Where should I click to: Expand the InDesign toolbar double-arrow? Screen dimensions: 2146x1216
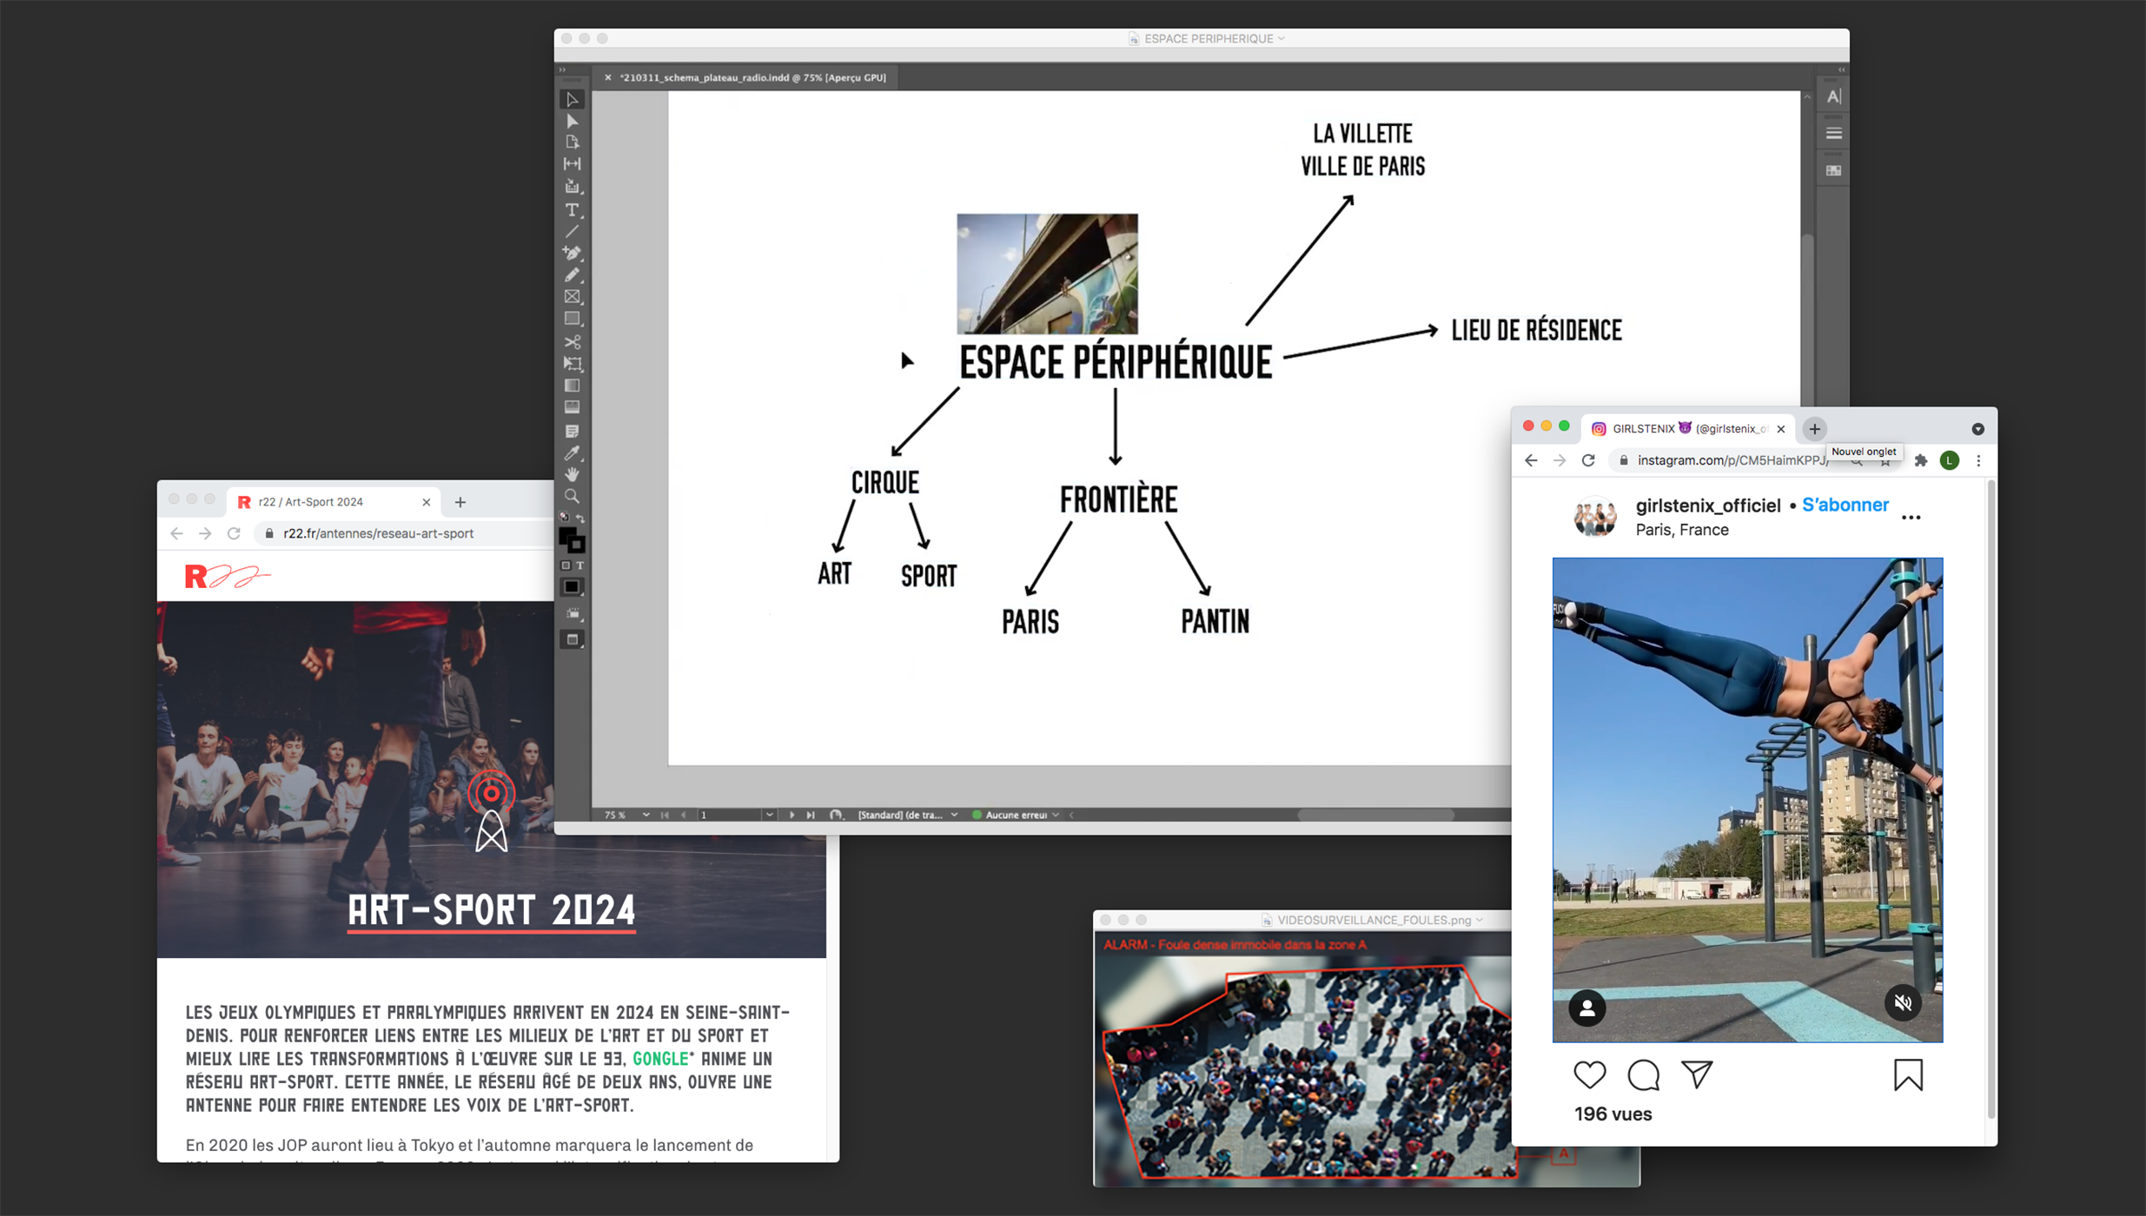pos(562,69)
